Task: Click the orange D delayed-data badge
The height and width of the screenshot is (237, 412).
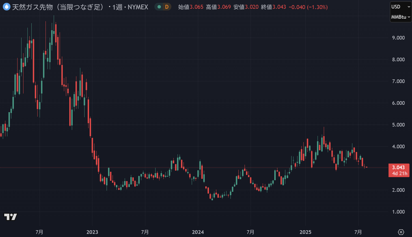Action: [x=167, y=7]
